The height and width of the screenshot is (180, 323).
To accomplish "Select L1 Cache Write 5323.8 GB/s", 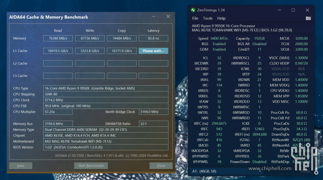I will tap(90, 51).
